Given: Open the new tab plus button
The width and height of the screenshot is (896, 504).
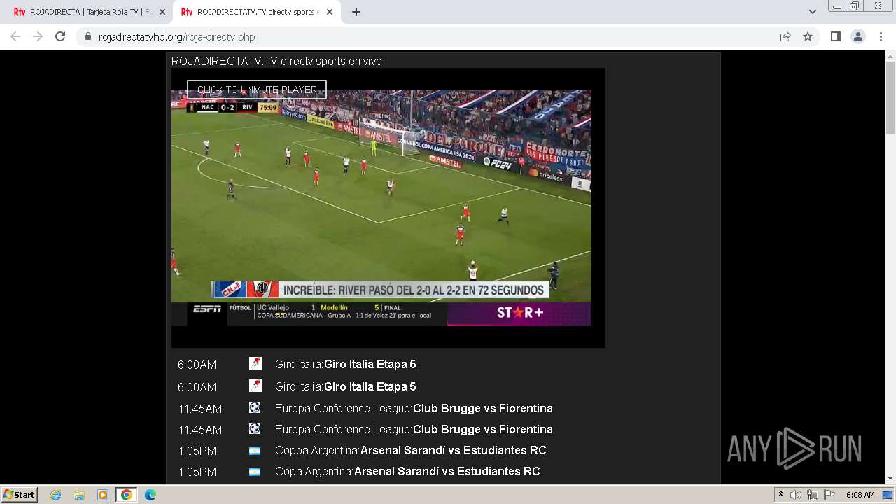Looking at the screenshot, I should (x=356, y=12).
